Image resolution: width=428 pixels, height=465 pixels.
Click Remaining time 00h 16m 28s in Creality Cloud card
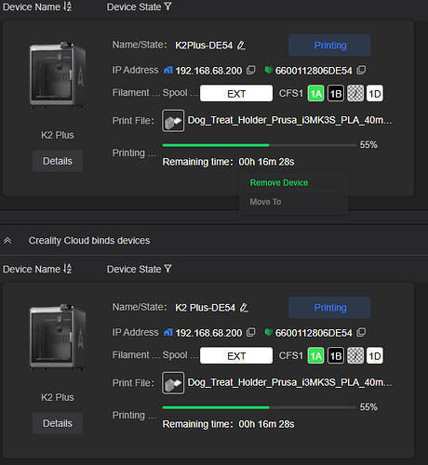(x=228, y=424)
